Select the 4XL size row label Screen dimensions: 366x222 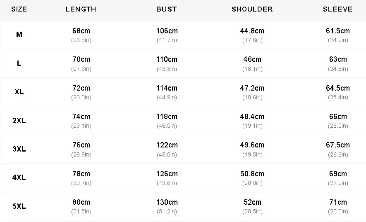19,178
